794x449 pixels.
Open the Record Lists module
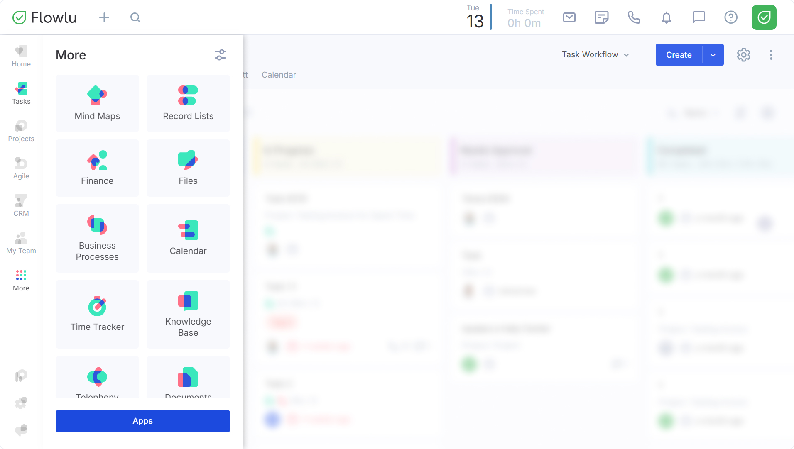[x=188, y=103]
